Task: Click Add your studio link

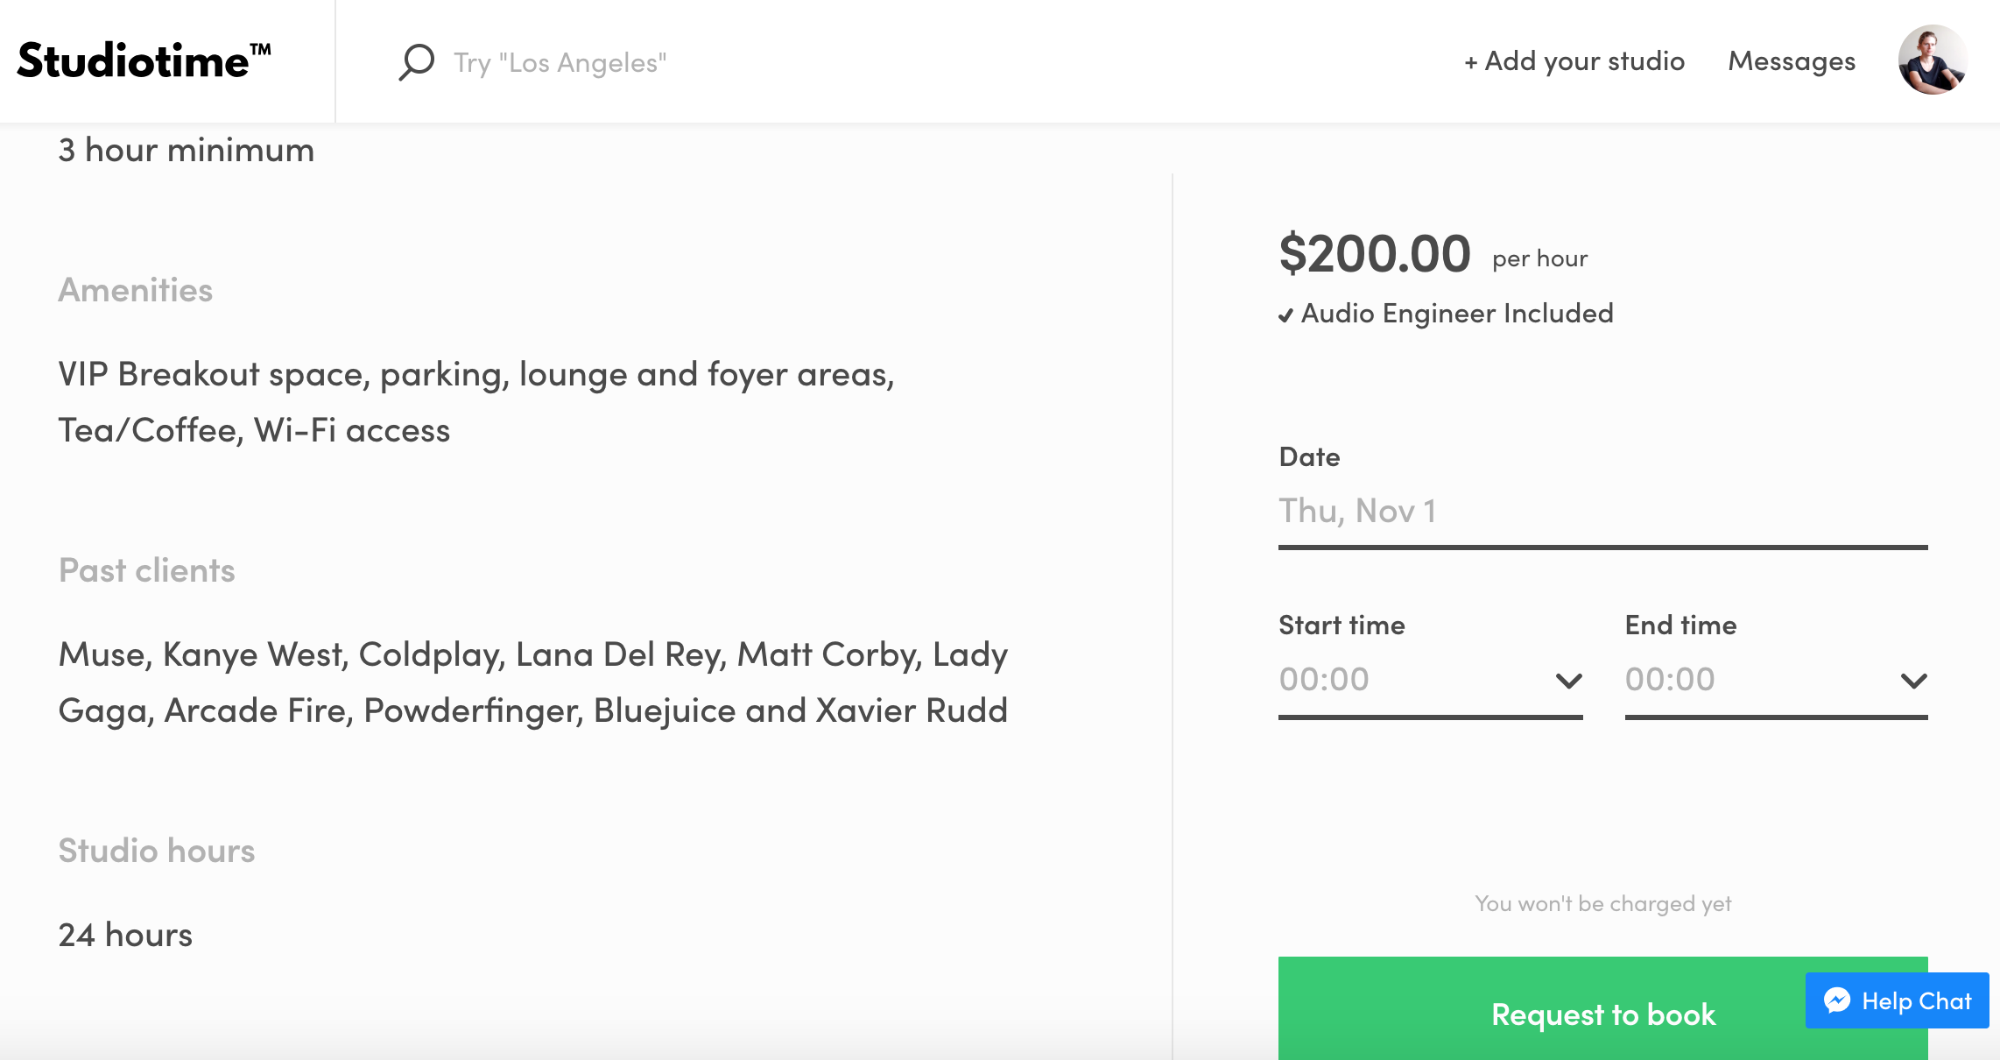Action: coord(1574,61)
